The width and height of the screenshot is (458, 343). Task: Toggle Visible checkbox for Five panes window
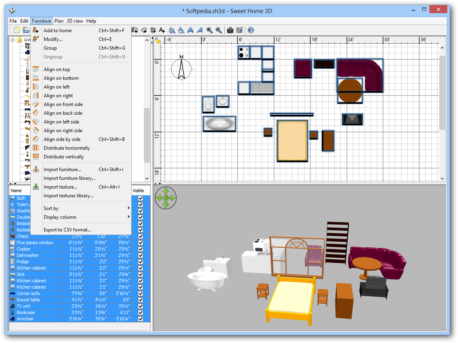click(140, 243)
